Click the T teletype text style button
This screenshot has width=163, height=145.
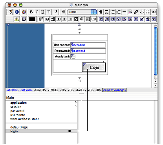point(49,12)
